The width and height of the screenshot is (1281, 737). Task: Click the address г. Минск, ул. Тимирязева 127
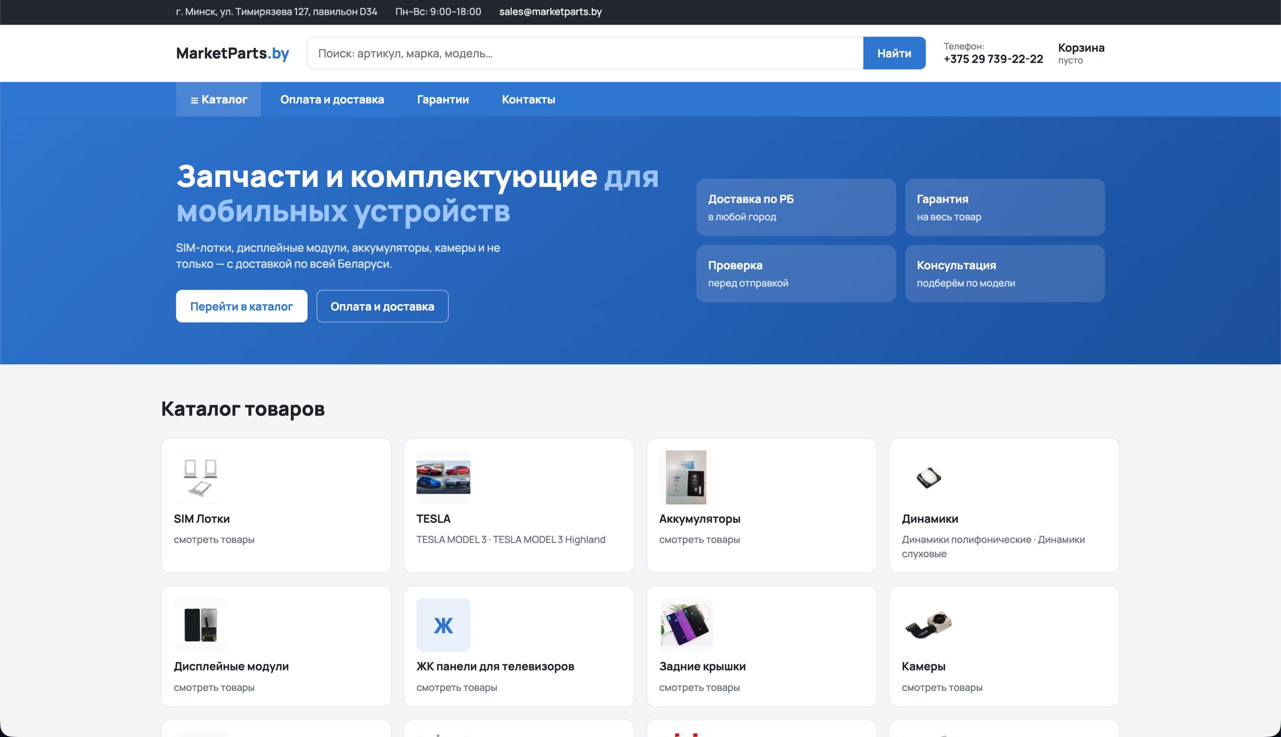point(276,12)
